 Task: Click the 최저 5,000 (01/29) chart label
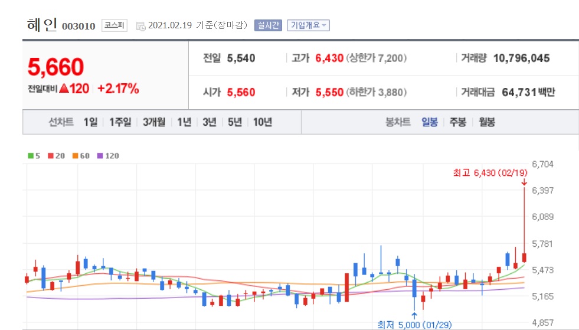(x=414, y=325)
